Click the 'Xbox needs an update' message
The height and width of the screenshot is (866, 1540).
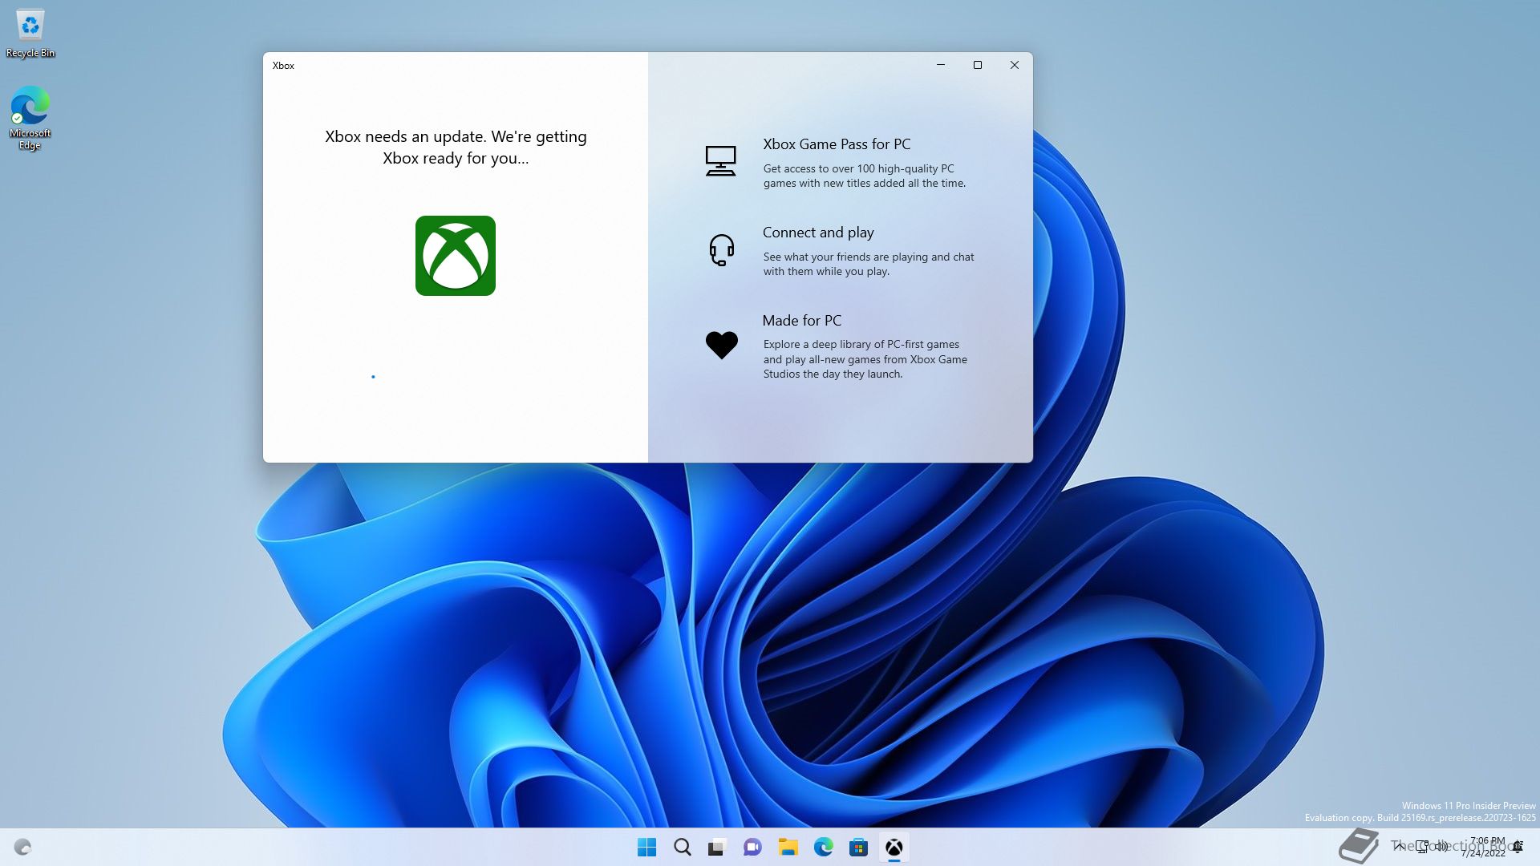[456, 148]
